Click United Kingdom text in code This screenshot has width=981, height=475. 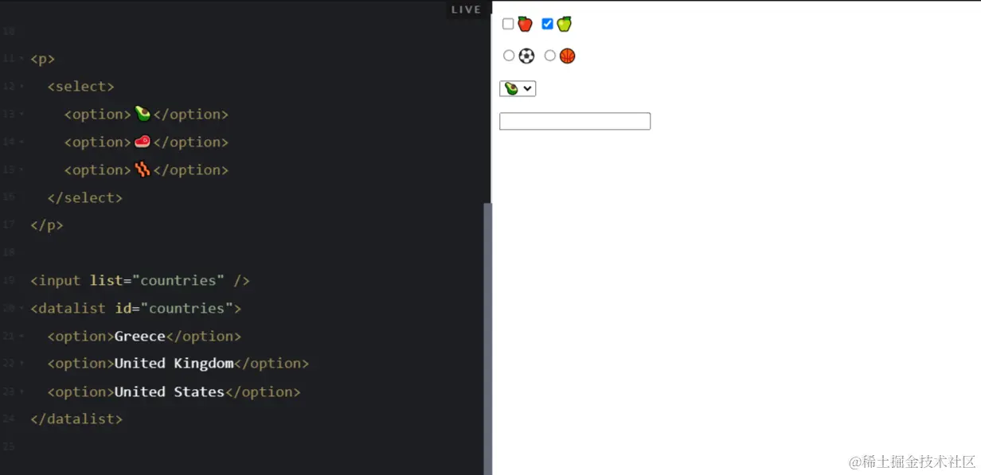pyautogui.click(x=174, y=363)
